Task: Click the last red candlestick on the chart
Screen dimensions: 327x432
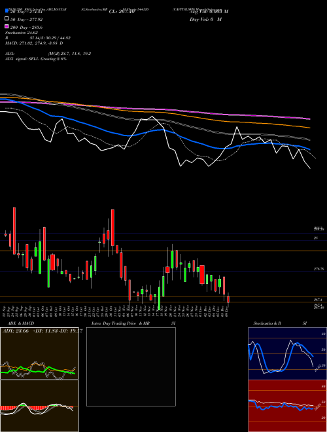Action: (x=228, y=300)
